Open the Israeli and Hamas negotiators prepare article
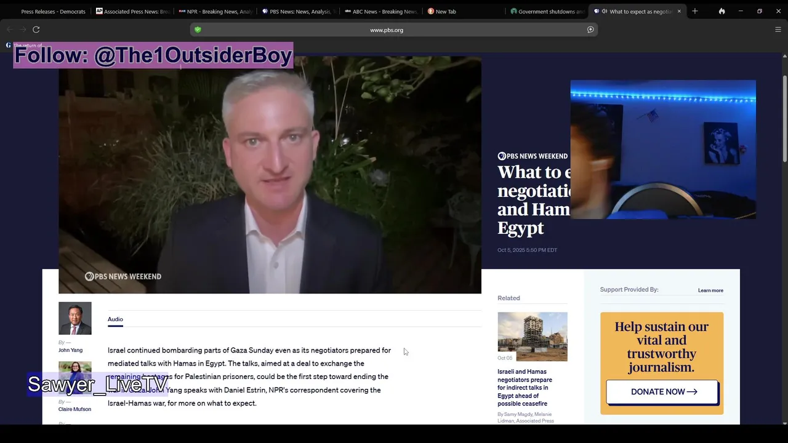788x443 pixels. pyautogui.click(x=525, y=388)
